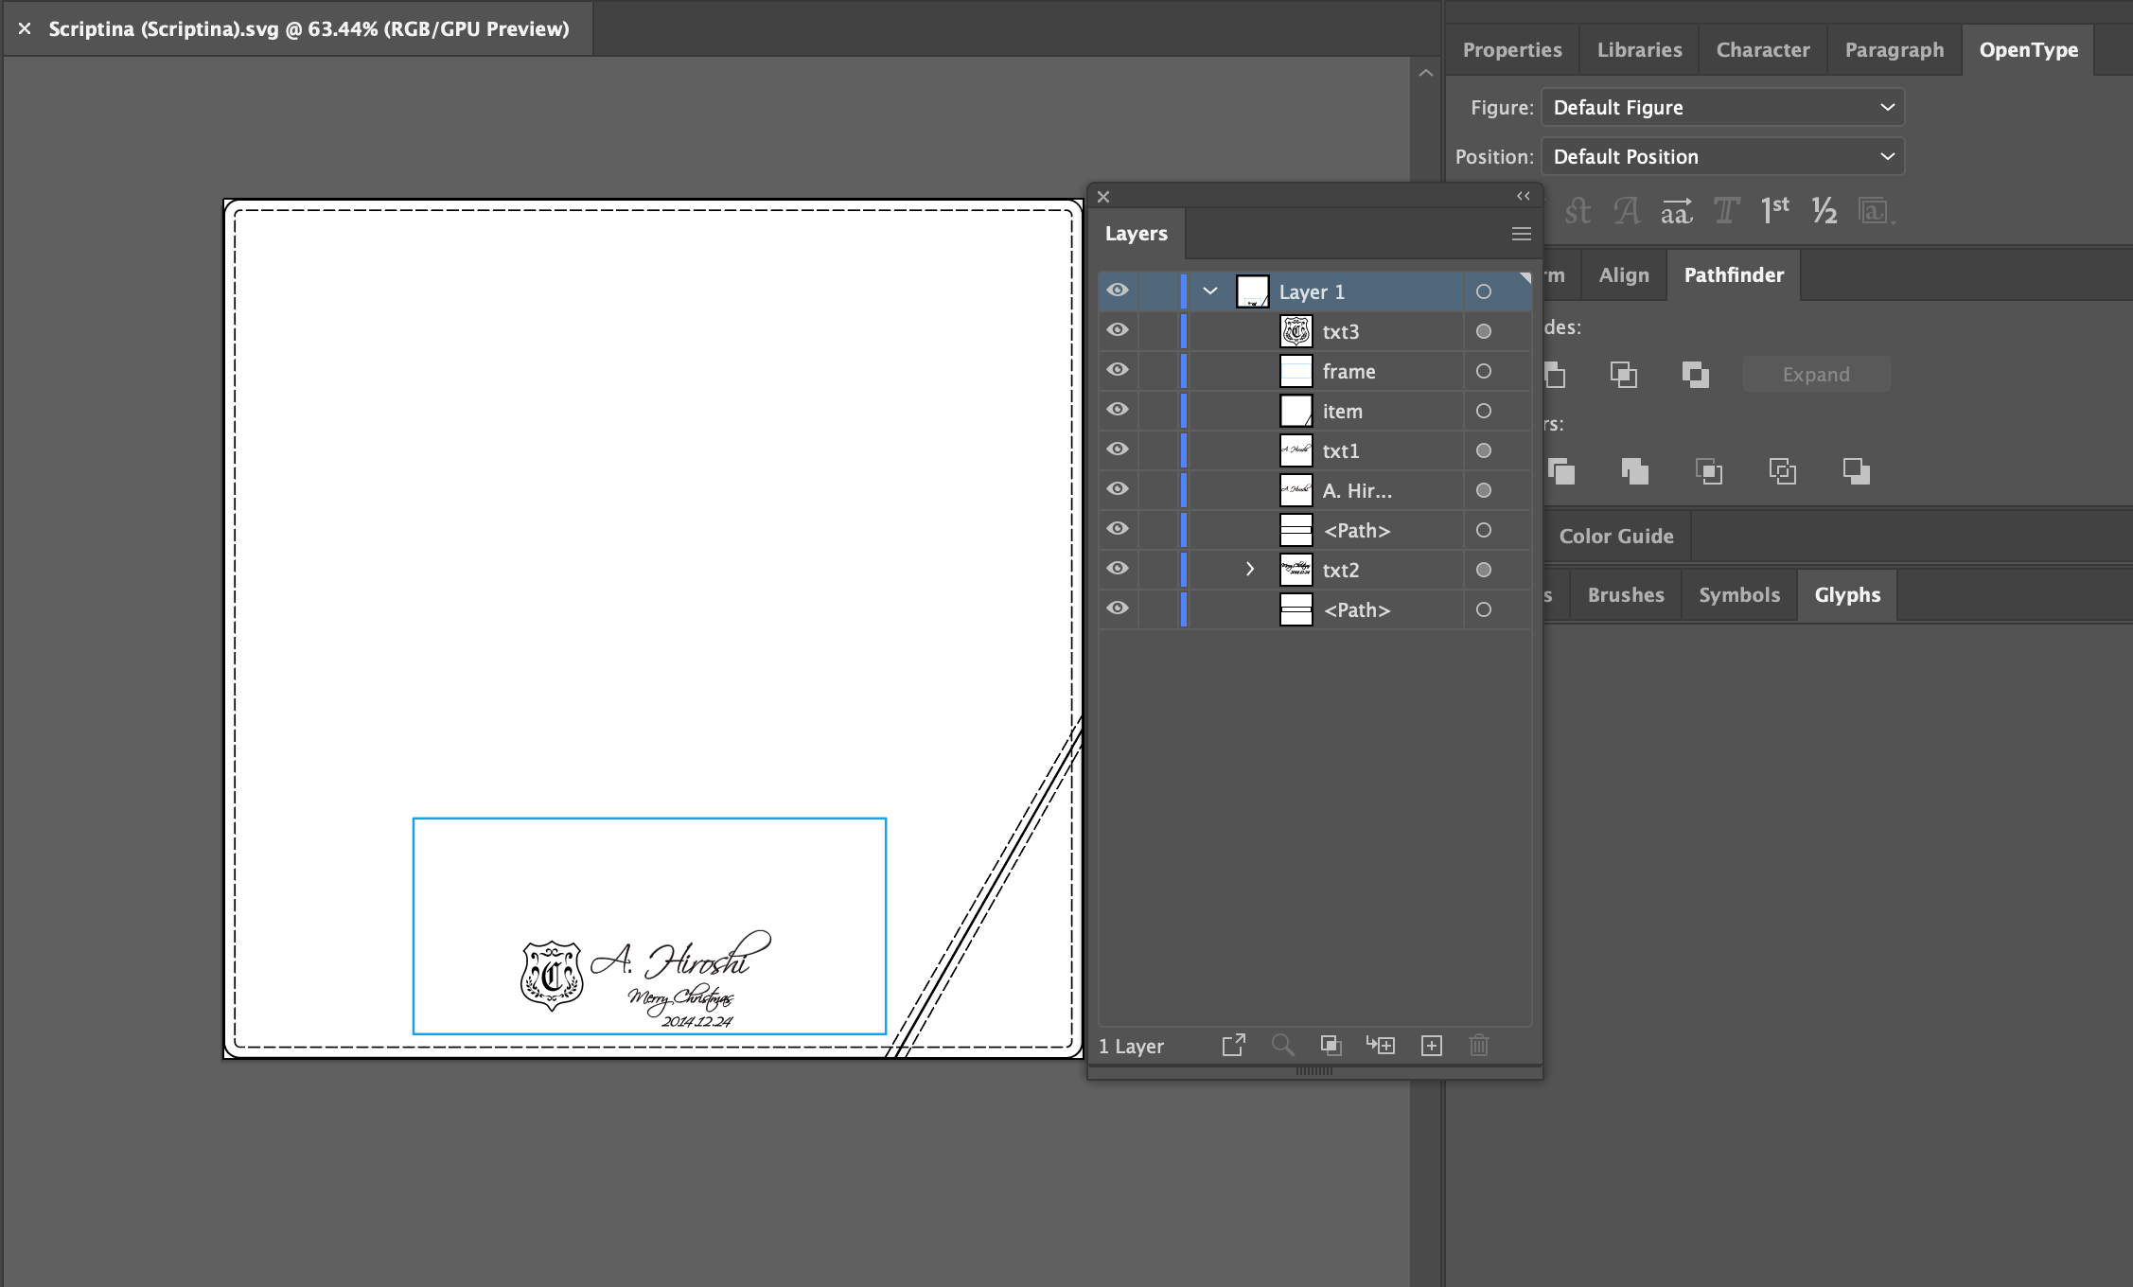The height and width of the screenshot is (1287, 2133).
Task: Click the Locate Object magnifier icon
Action: click(x=1282, y=1046)
